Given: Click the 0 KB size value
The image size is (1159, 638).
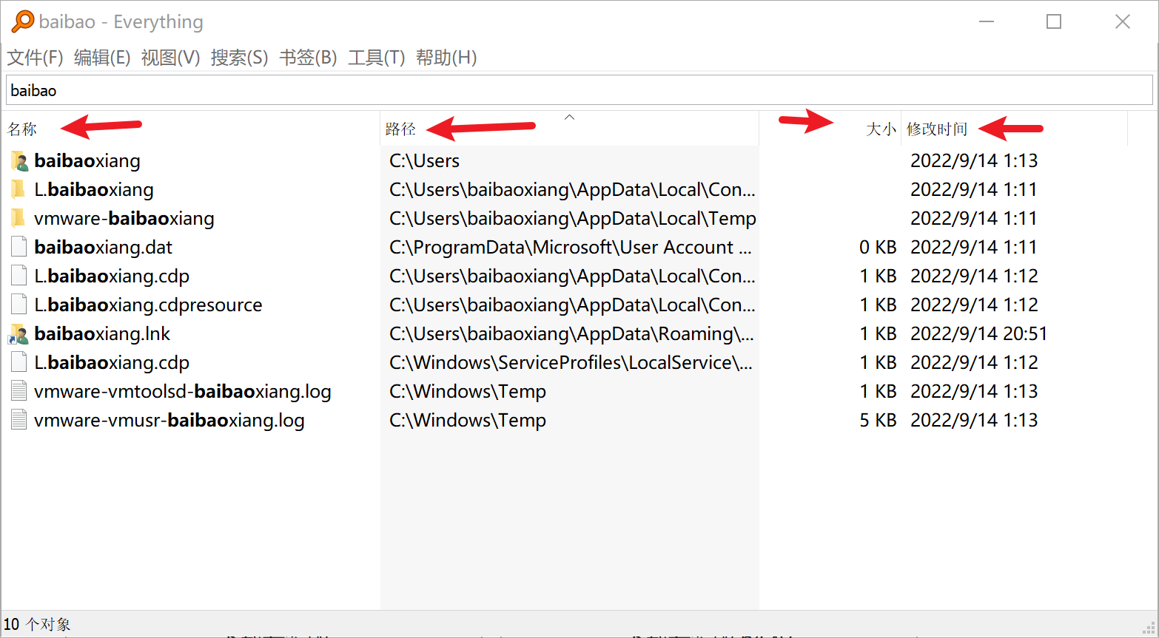Looking at the screenshot, I should (x=878, y=248).
